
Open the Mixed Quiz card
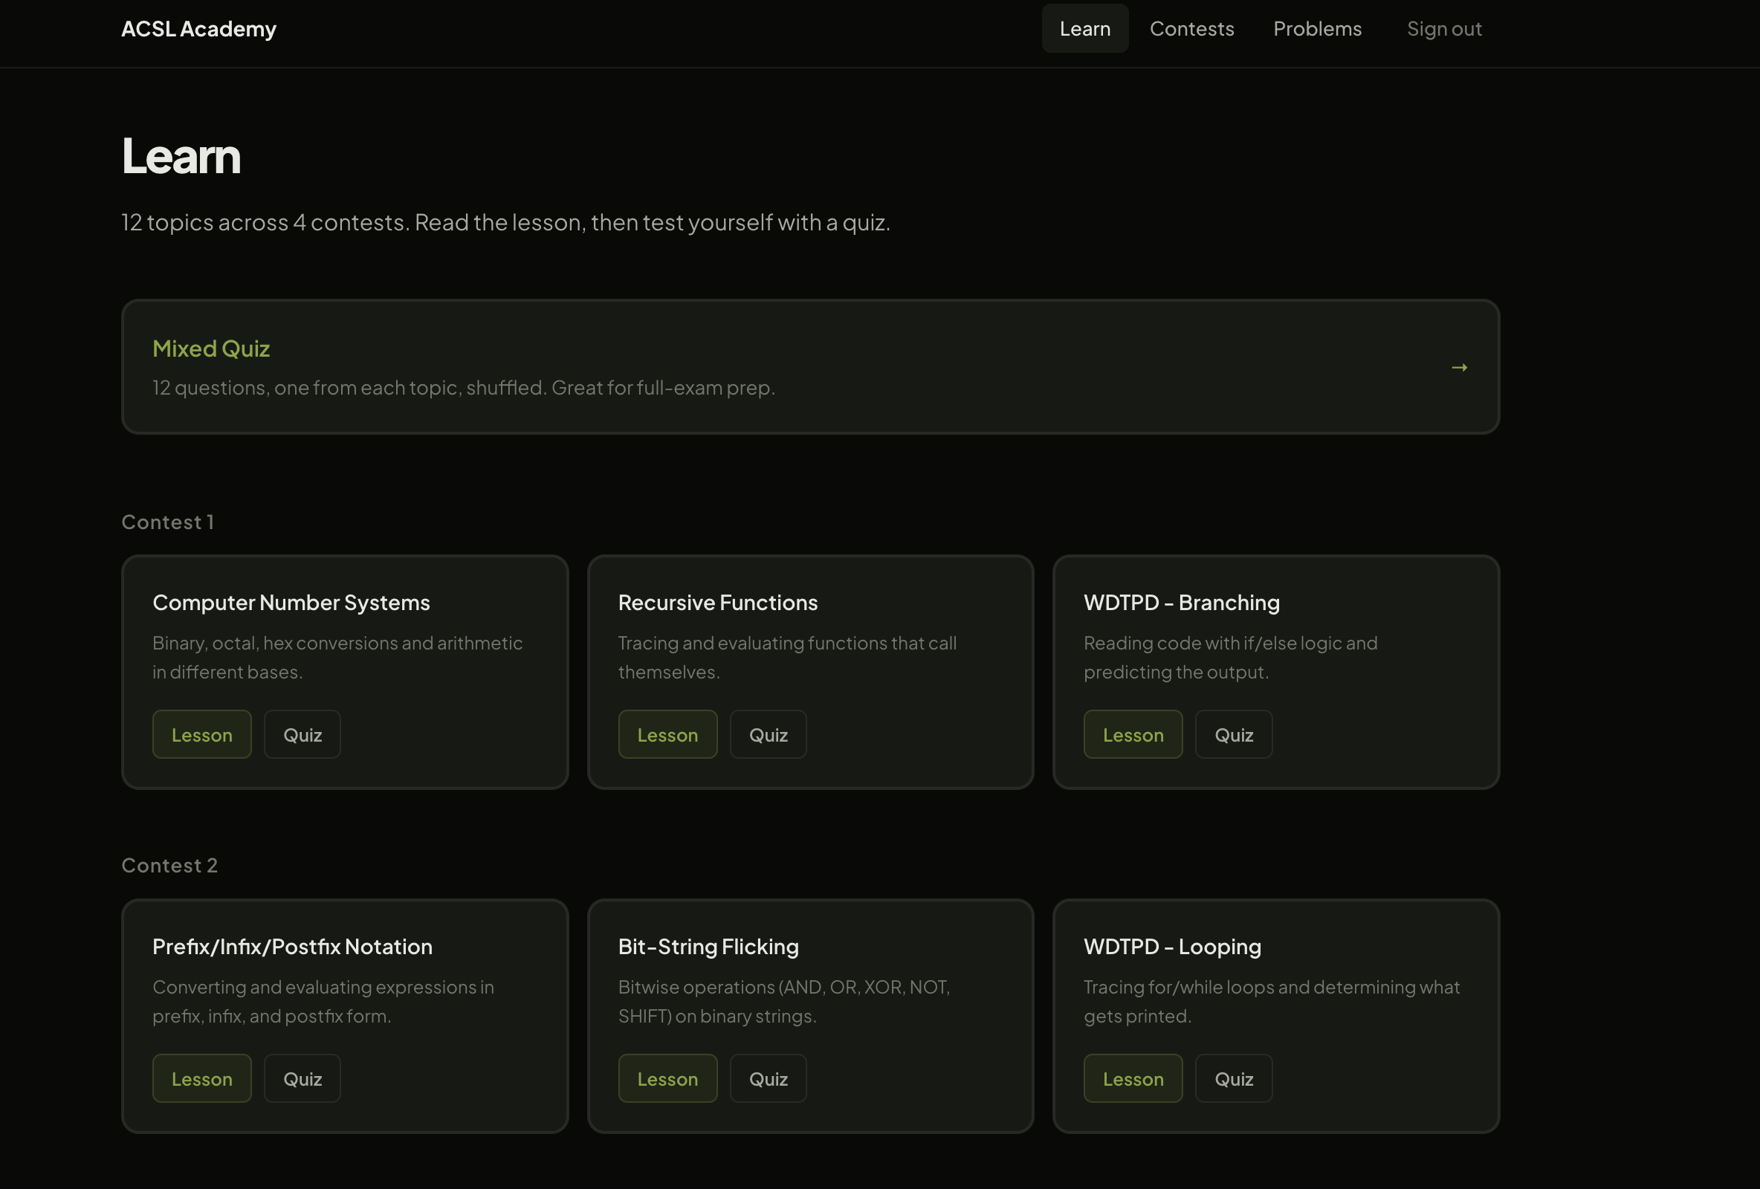tap(810, 366)
